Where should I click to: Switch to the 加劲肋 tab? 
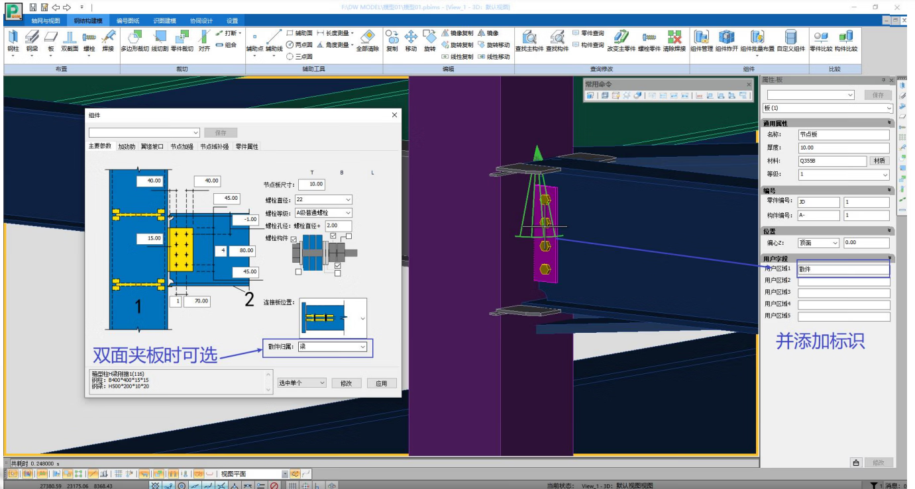126,146
